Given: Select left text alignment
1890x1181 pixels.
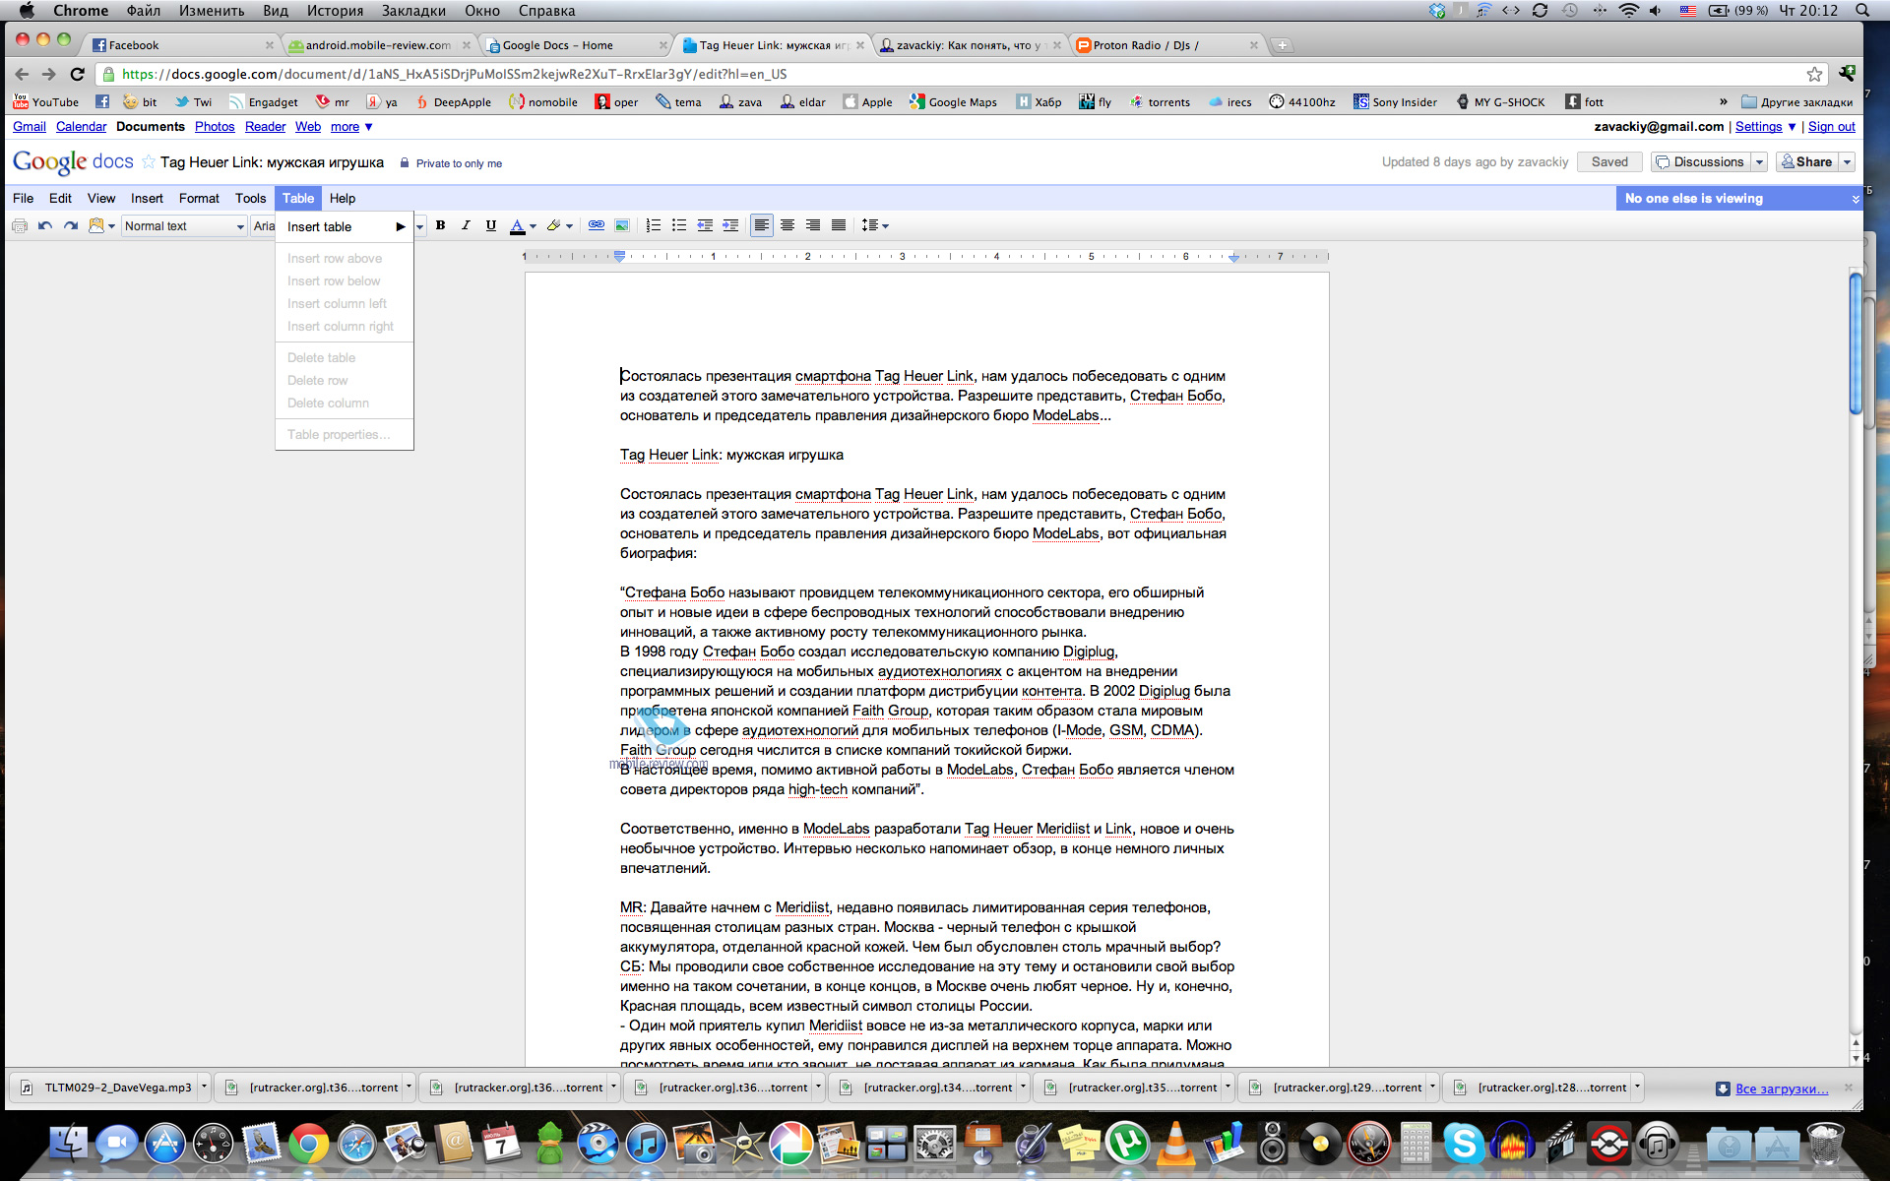Looking at the screenshot, I should click(762, 226).
